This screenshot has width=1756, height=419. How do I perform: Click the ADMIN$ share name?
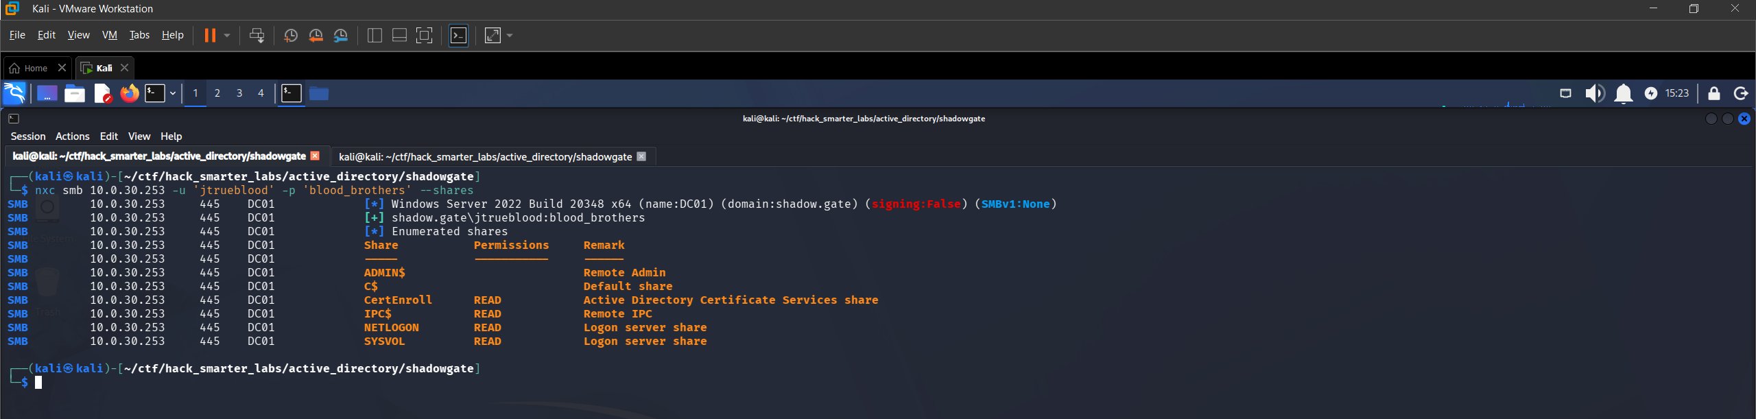(x=384, y=273)
